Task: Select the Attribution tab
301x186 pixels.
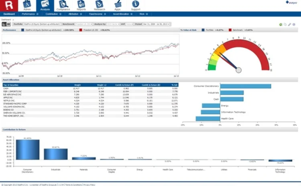Action: pyautogui.click(x=73, y=14)
